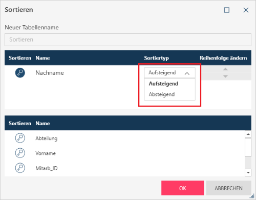Click the field list scroll down arrow
This screenshot has height=200, width=256.
[248, 172]
